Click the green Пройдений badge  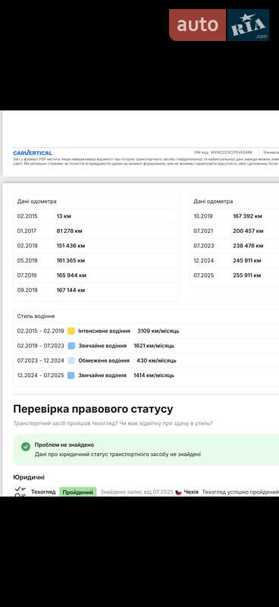click(78, 492)
